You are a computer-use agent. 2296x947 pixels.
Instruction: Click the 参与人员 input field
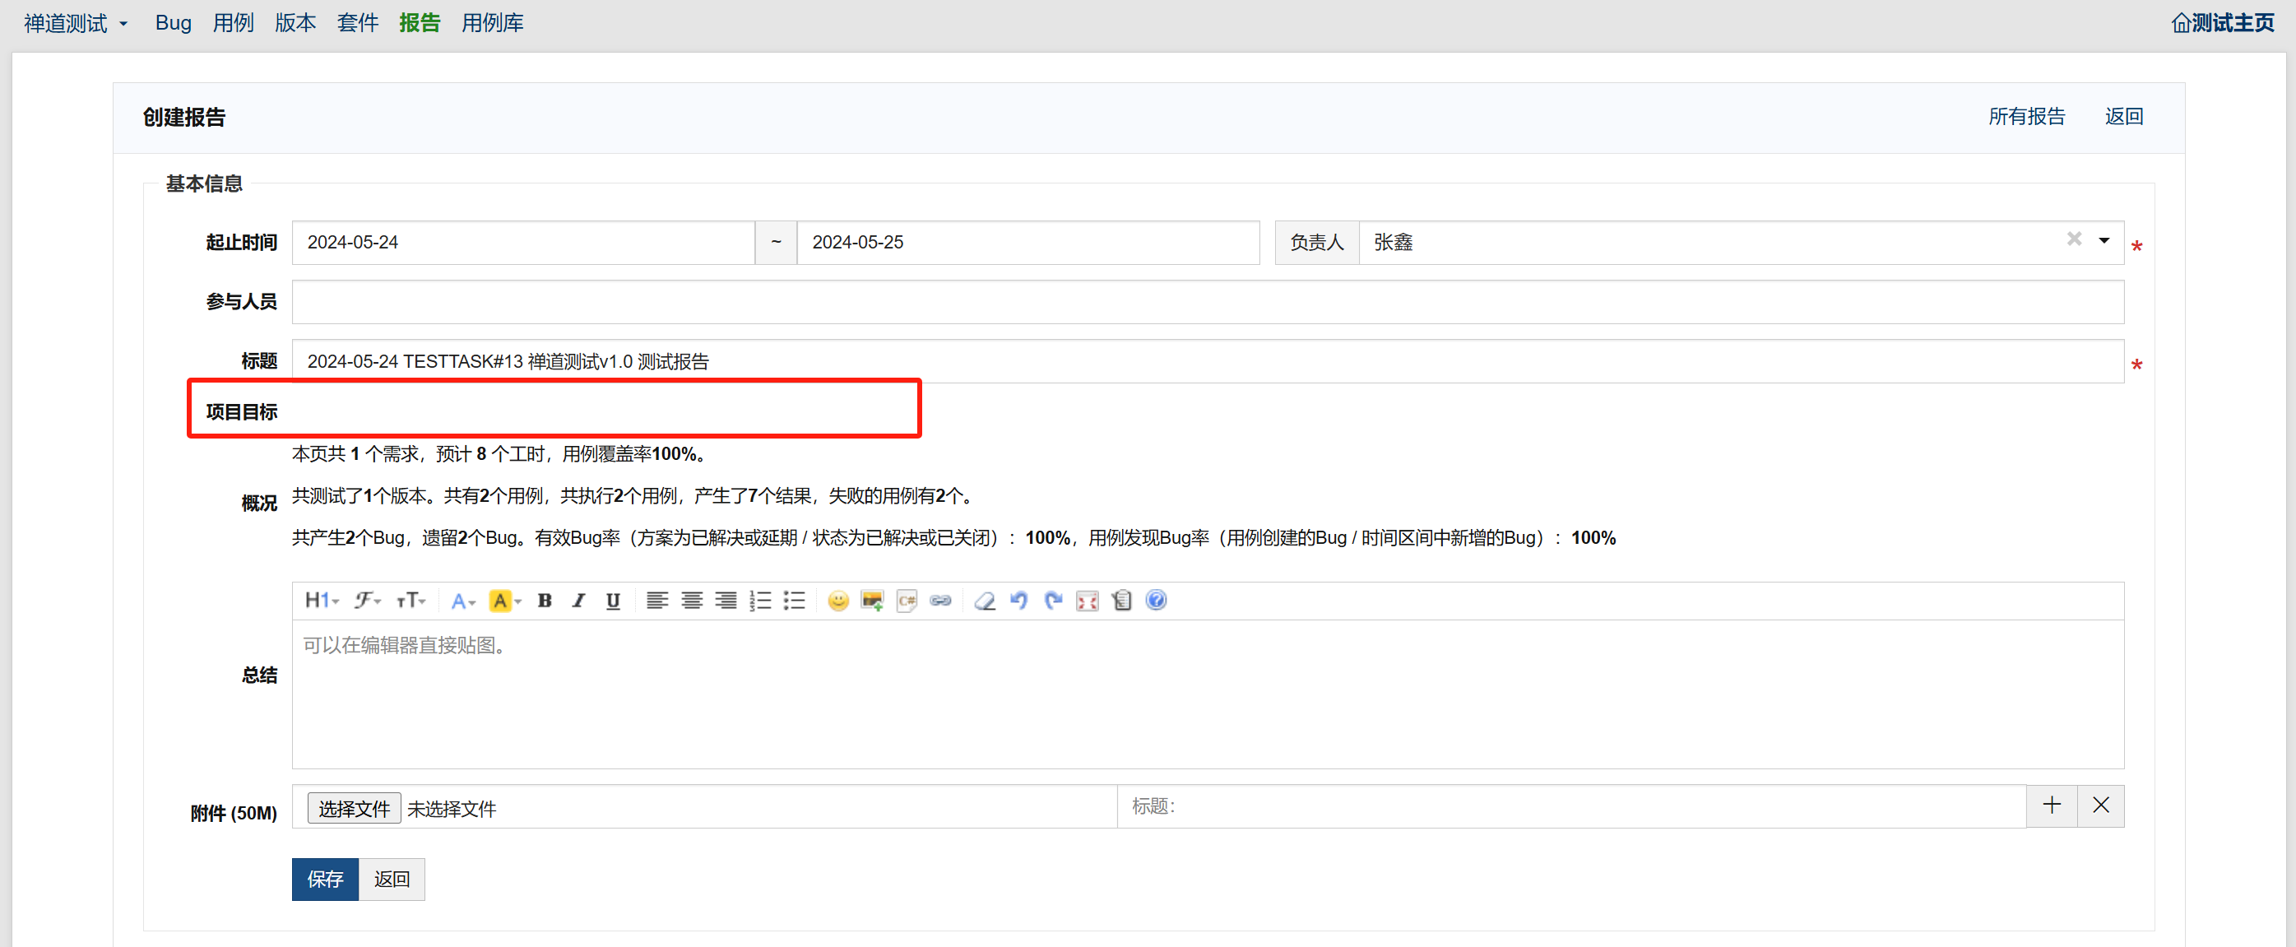tap(1207, 302)
